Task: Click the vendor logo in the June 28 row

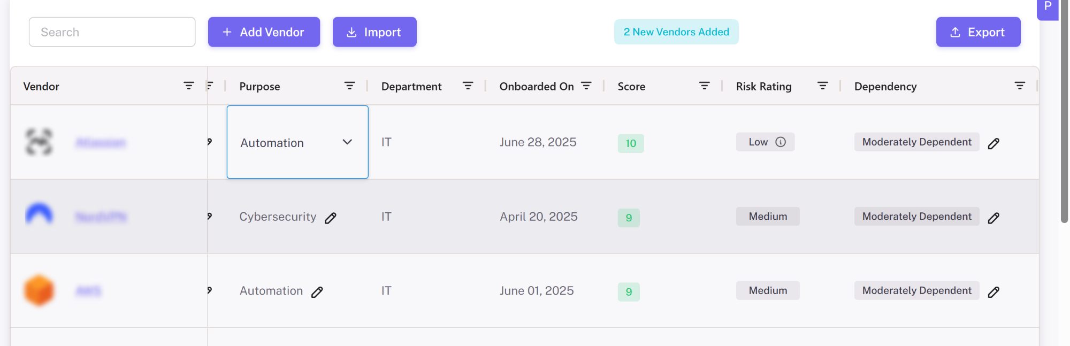Action: coord(39,142)
